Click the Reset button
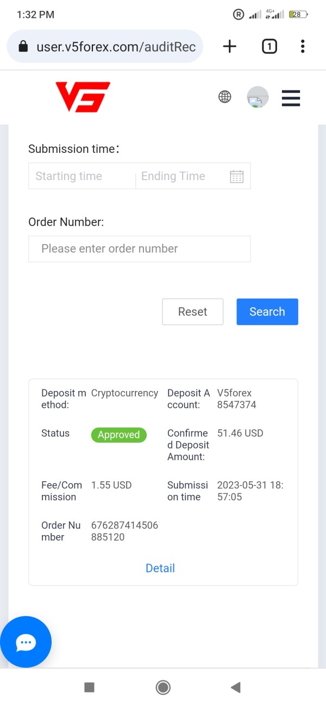The width and height of the screenshot is (326, 707). coord(192,312)
